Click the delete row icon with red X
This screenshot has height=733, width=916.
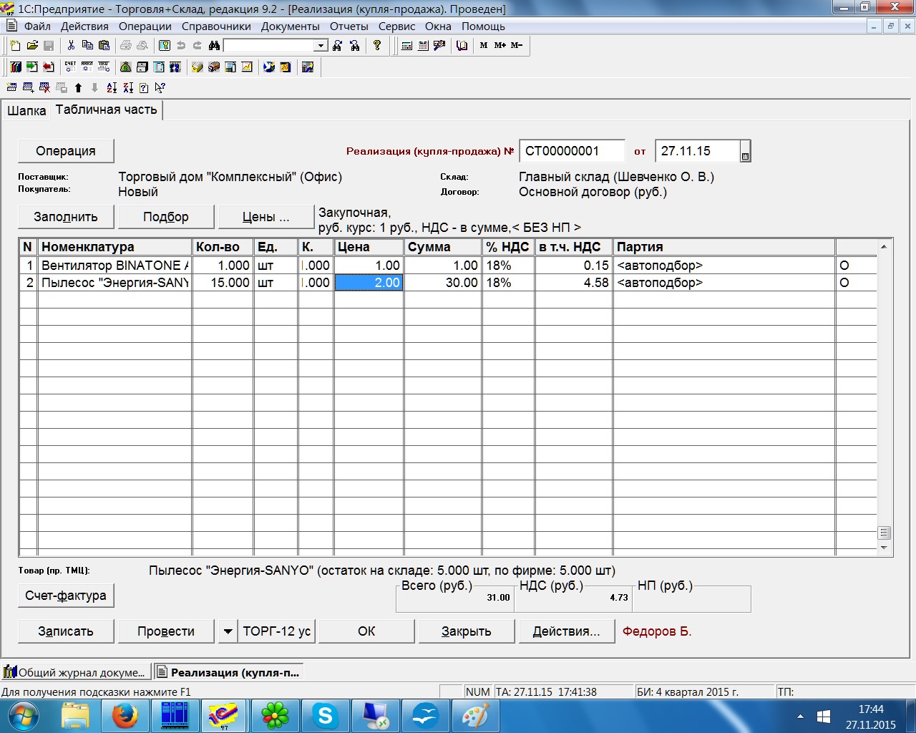point(44,88)
